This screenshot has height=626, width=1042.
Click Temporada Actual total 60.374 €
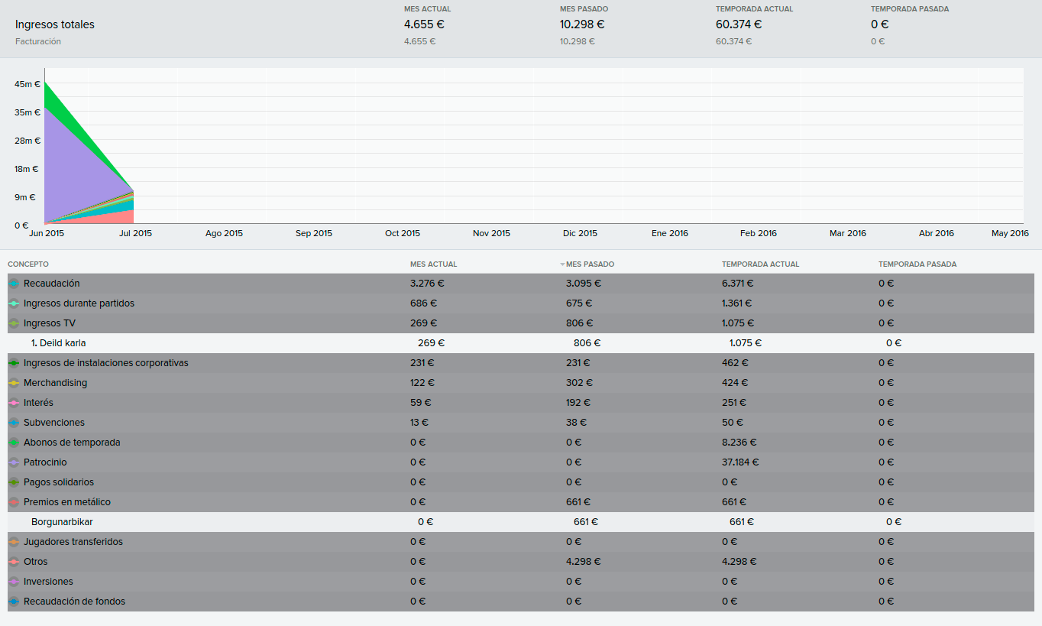[739, 24]
